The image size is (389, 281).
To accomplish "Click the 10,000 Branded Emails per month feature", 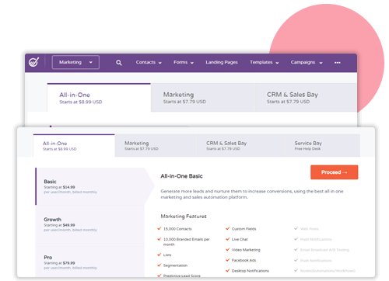I will tap(186, 241).
